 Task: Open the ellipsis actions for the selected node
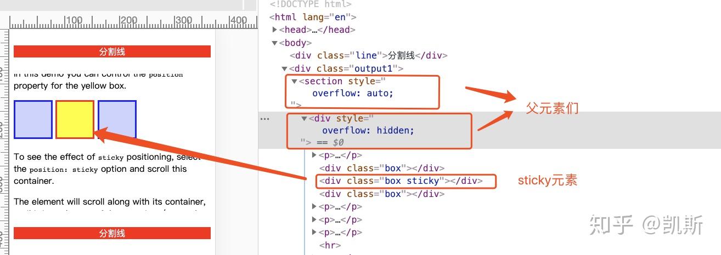coord(265,118)
